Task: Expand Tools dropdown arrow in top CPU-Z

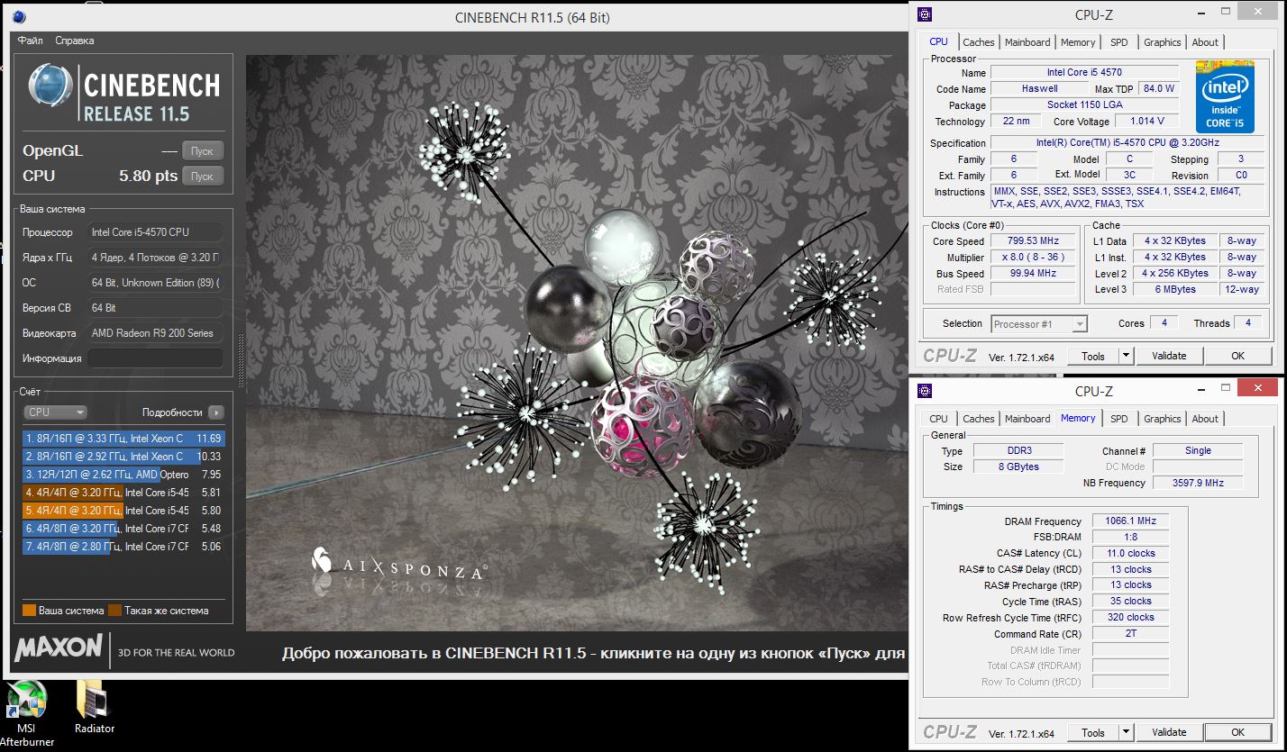Action: (x=1126, y=356)
